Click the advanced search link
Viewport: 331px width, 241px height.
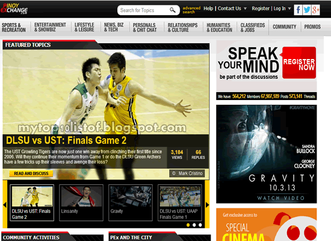[191, 10]
